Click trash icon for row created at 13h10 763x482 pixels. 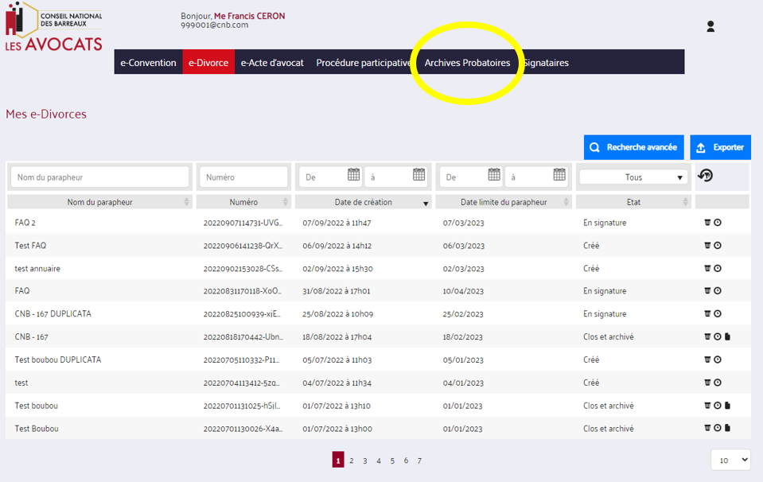[707, 405]
